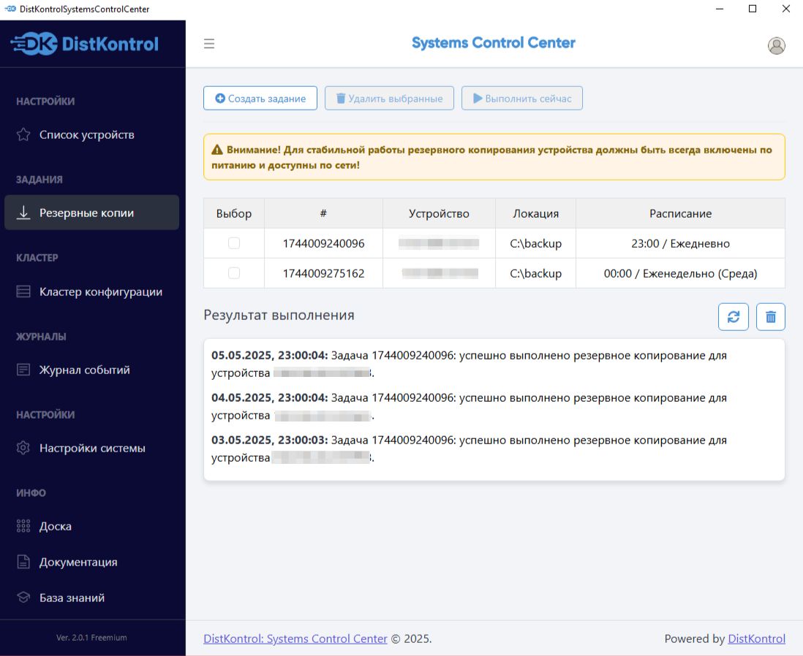Click the refresh results icon button
This screenshot has width=803, height=656.
734,317
